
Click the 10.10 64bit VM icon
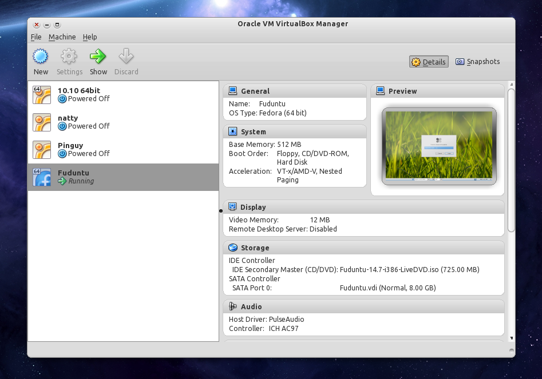point(42,95)
